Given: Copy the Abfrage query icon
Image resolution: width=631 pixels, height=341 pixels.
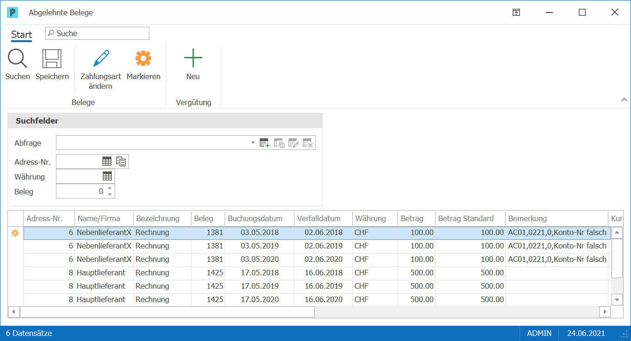Looking at the screenshot, I should [x=279, y=143].
